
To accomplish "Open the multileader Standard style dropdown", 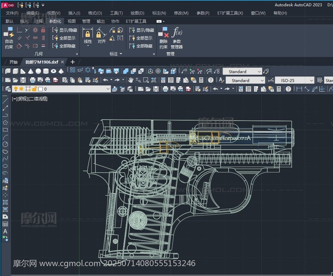I will tap(259, 71).
